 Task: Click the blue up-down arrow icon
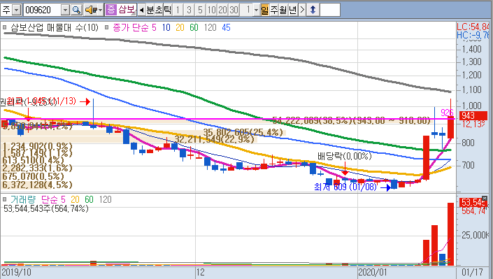pyautogui.click(x=313, y=10)
